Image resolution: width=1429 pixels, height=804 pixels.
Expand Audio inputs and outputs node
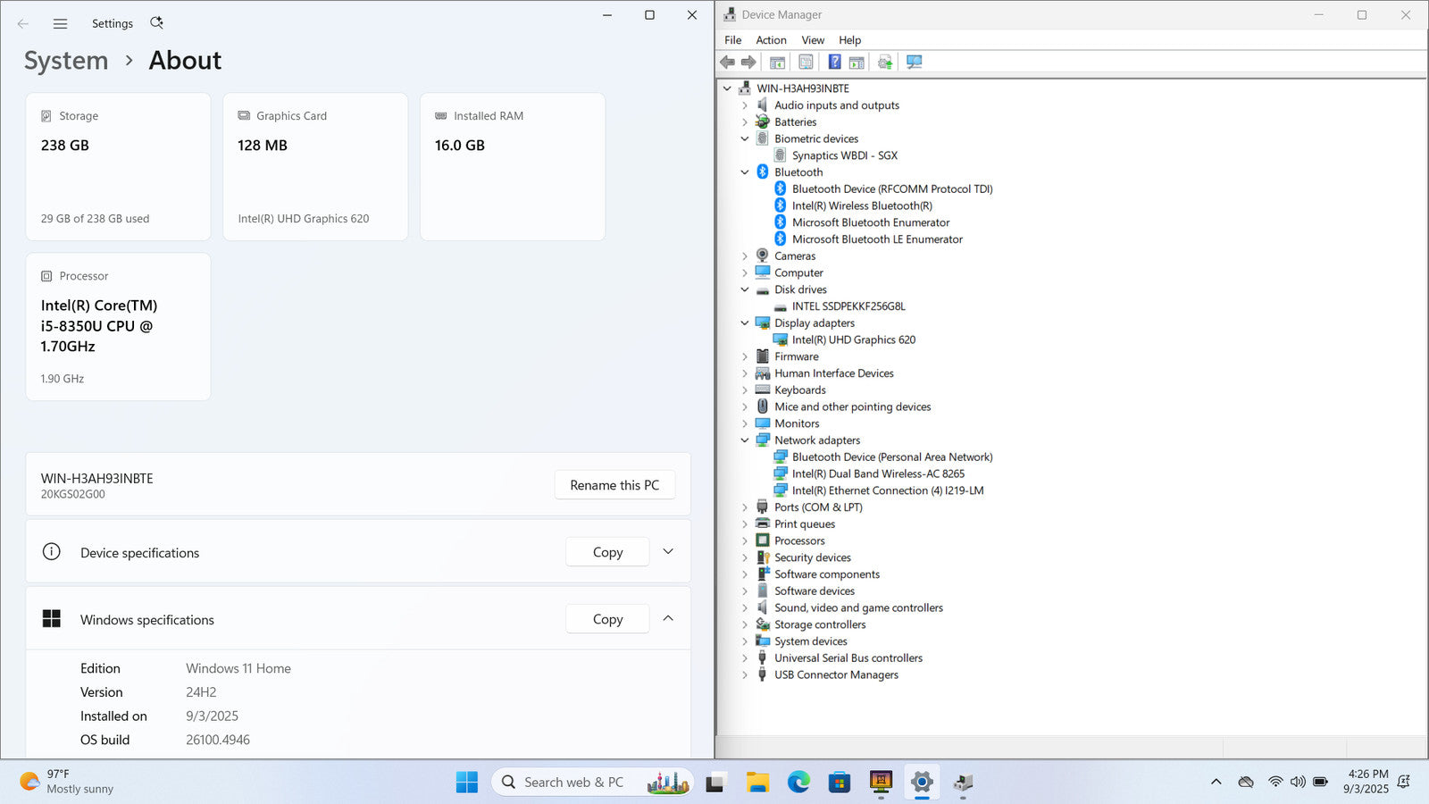point(745,105)
